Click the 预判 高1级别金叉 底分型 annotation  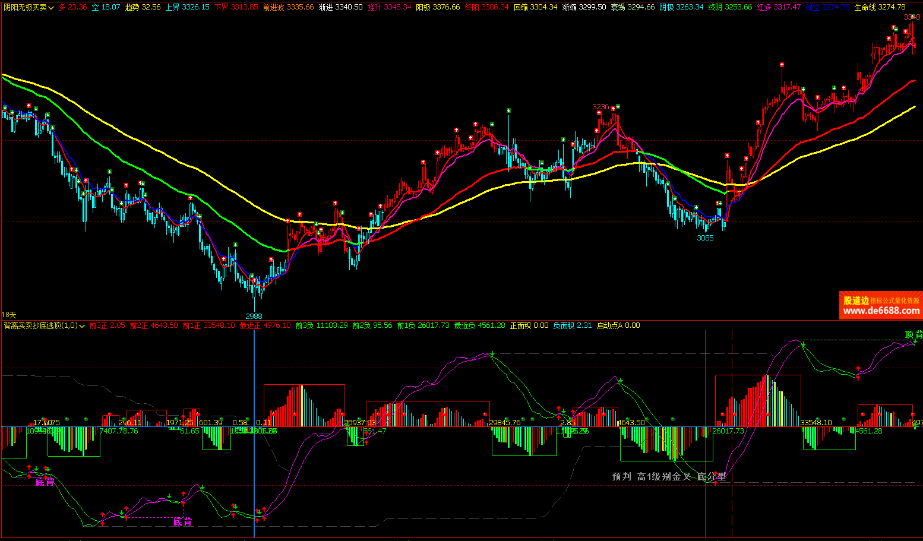(669, 476)
